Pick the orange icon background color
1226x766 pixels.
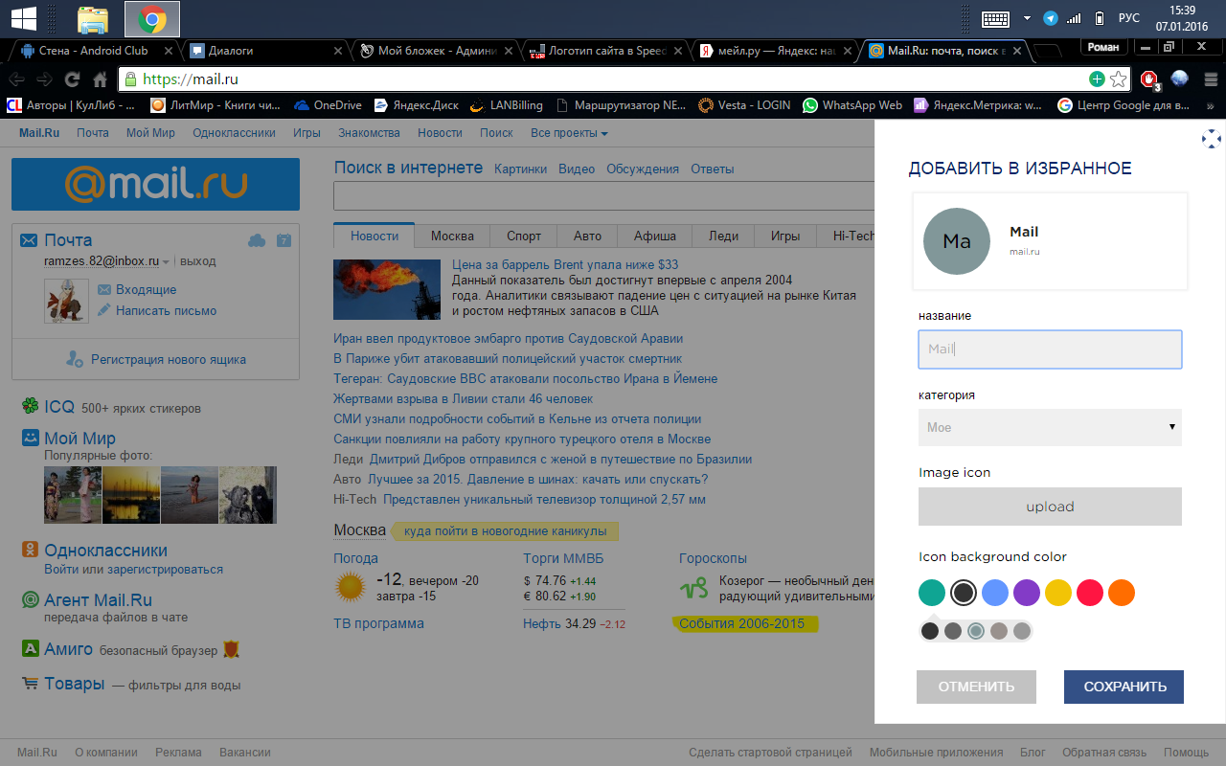(1122, 593)
